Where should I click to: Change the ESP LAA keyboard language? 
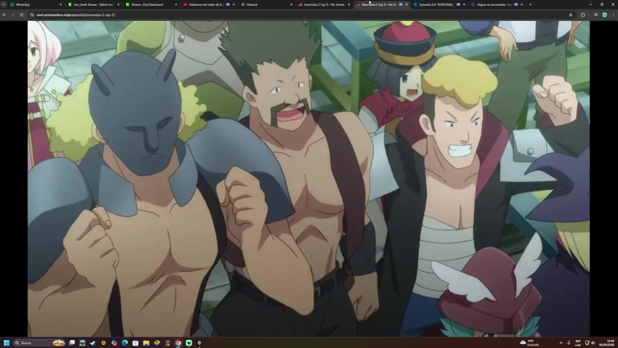pyautogui.click(x=578, y=343)
